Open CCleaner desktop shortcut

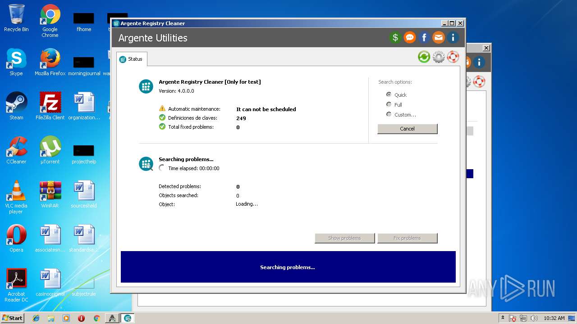pyautogui.click(x=16, y=150)
